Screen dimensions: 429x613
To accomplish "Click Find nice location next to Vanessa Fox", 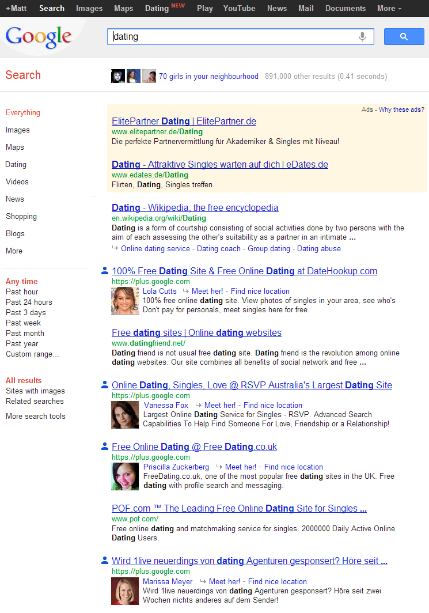I will pos(273,406).
